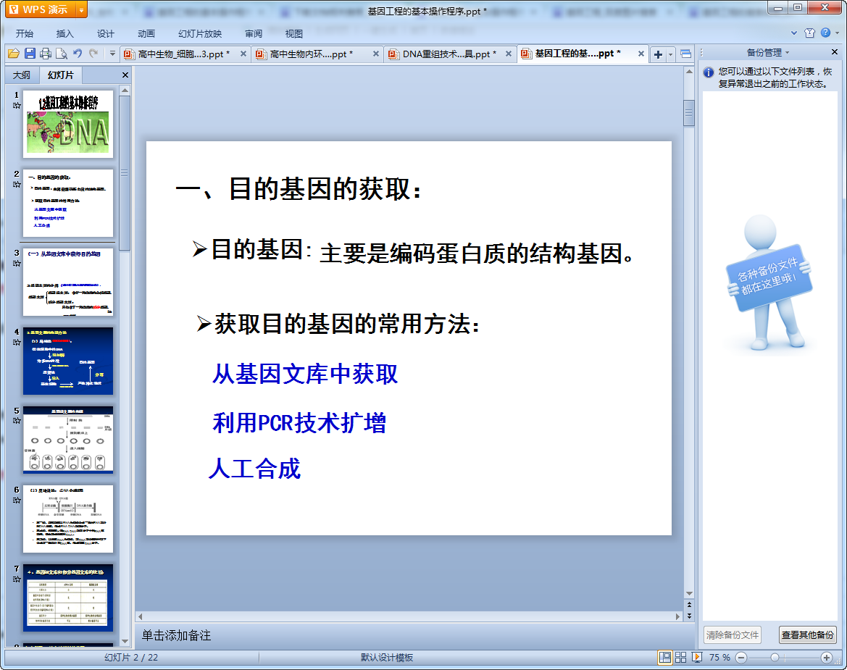Switch to the 大纲 outline tab
This screenshot has width=847, height=670.
click(22, 75)
